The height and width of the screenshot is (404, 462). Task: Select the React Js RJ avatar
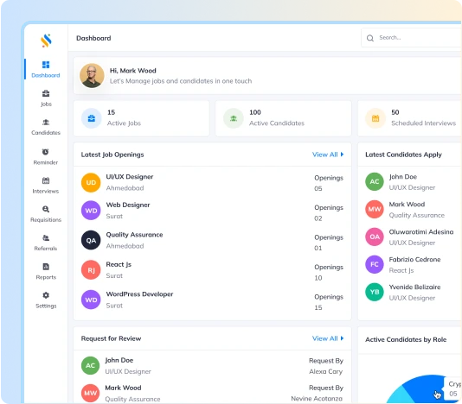coord(91,269)
